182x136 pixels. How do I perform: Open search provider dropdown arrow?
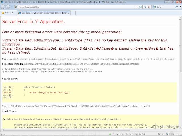point(180,7)
